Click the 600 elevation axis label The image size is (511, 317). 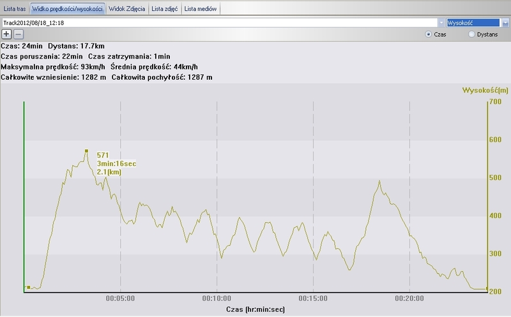pyautogui.click(x=496, y=140)
